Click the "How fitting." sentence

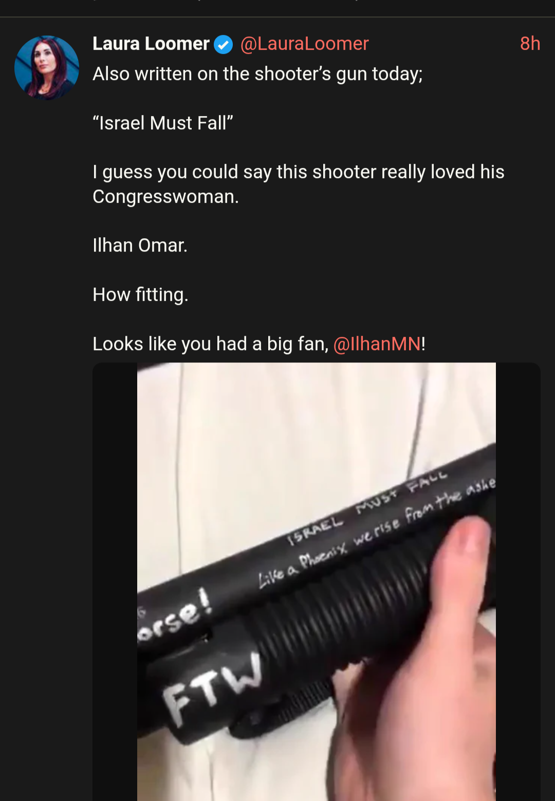140,295
